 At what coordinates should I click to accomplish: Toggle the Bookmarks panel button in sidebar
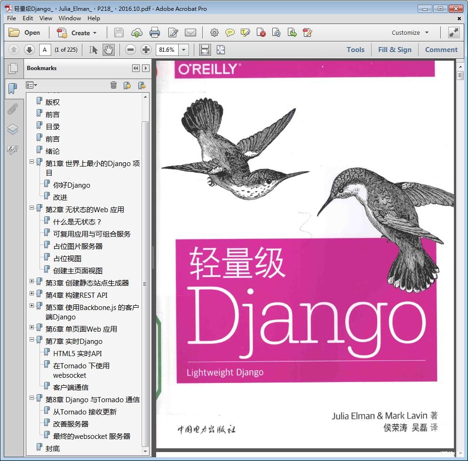tap(13, 88)
